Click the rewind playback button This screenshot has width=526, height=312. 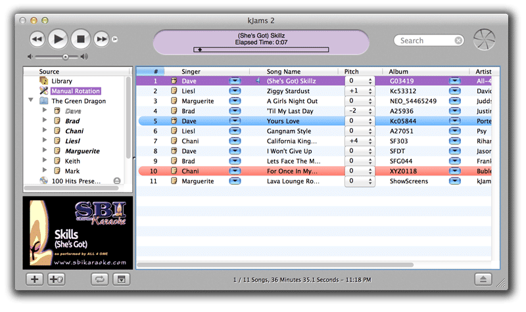tap(37, 39)
